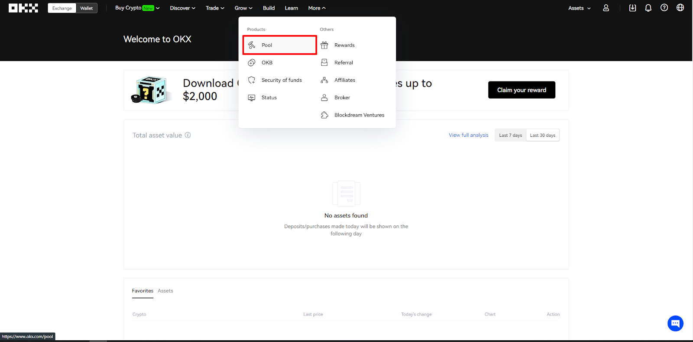Click the Referral icon
693x342 pixels.
point(324,63)
